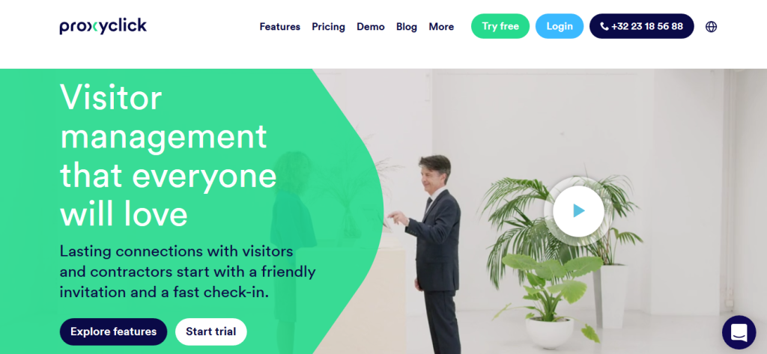
Task: Click the Proxyclick logo
Action: pos(103,26)
